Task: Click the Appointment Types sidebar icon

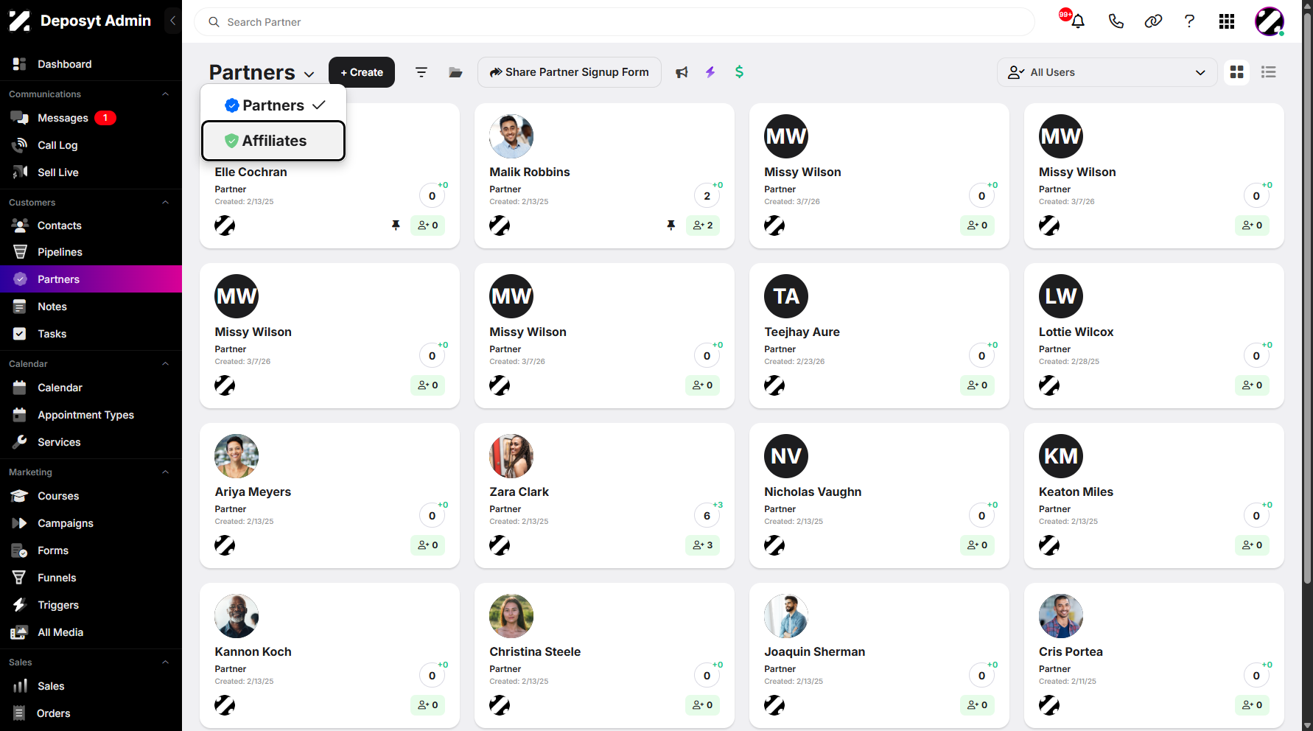Action: [x=20, y=415]
